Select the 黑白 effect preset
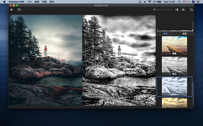Screen dimensions: 203x126 click(x=174, y=66)
